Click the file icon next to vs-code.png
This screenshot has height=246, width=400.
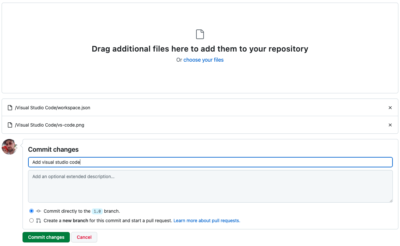(x=10, y=125)
